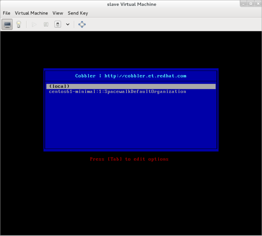This screenshot has height=236, width=262.
Task: Switch to fullscreen with the arrows icon
Action: click(82, 24)
